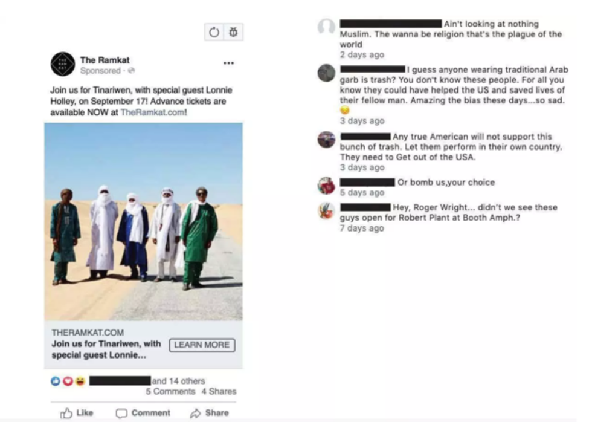Open the three-dot post options menu
Screen dimensions: 592x422
click(x=228, y=63)
